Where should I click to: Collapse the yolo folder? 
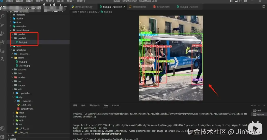point(12,89)
